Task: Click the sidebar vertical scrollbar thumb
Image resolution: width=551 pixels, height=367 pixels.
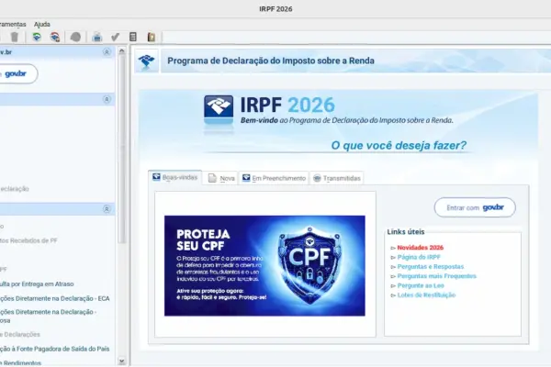Action: [x=121, y=149]
